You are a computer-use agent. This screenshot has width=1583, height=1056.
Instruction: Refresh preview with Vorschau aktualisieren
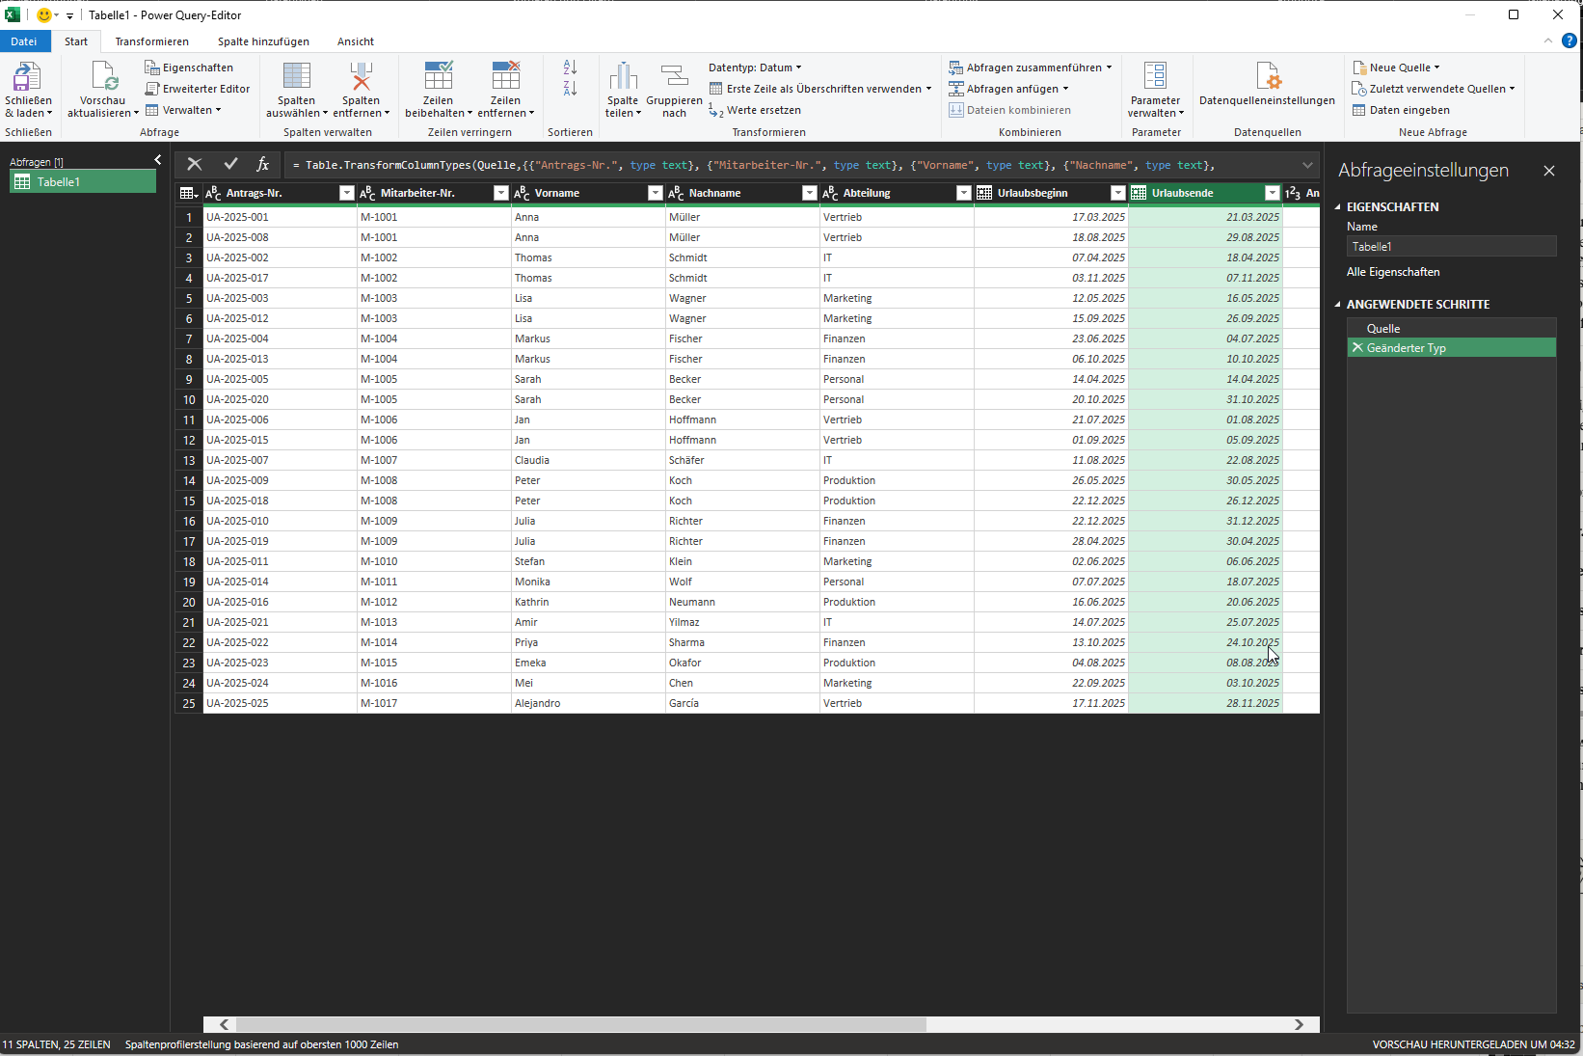tap(103, 76)
